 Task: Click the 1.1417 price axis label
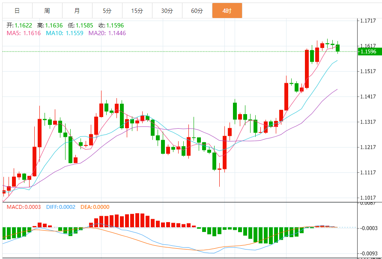[368, 96]
